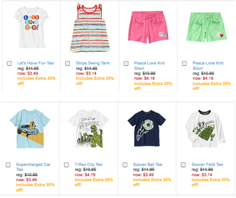Select the green Peace Love Knit Short checkbox
Screen dimensions: 236x198
coord(185,63)
